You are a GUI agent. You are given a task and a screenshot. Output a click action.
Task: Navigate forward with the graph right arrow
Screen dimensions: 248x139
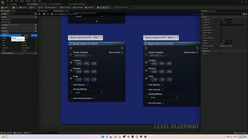(x=48, y=14)
